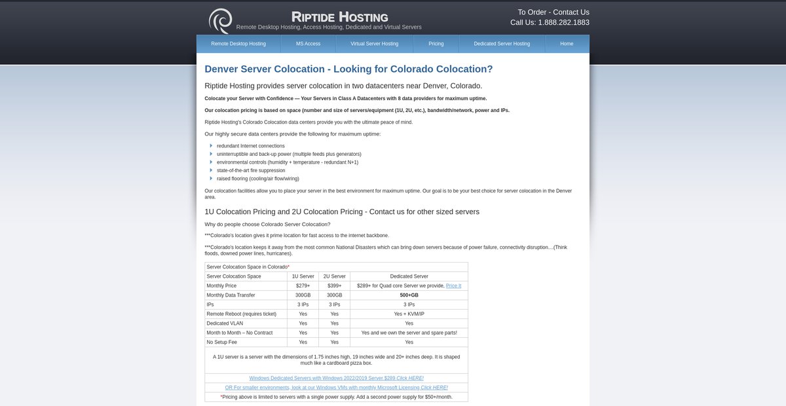Click the '$279+' price cell
Viewport: 786px width, 406px height.
(x=303, y=286)
